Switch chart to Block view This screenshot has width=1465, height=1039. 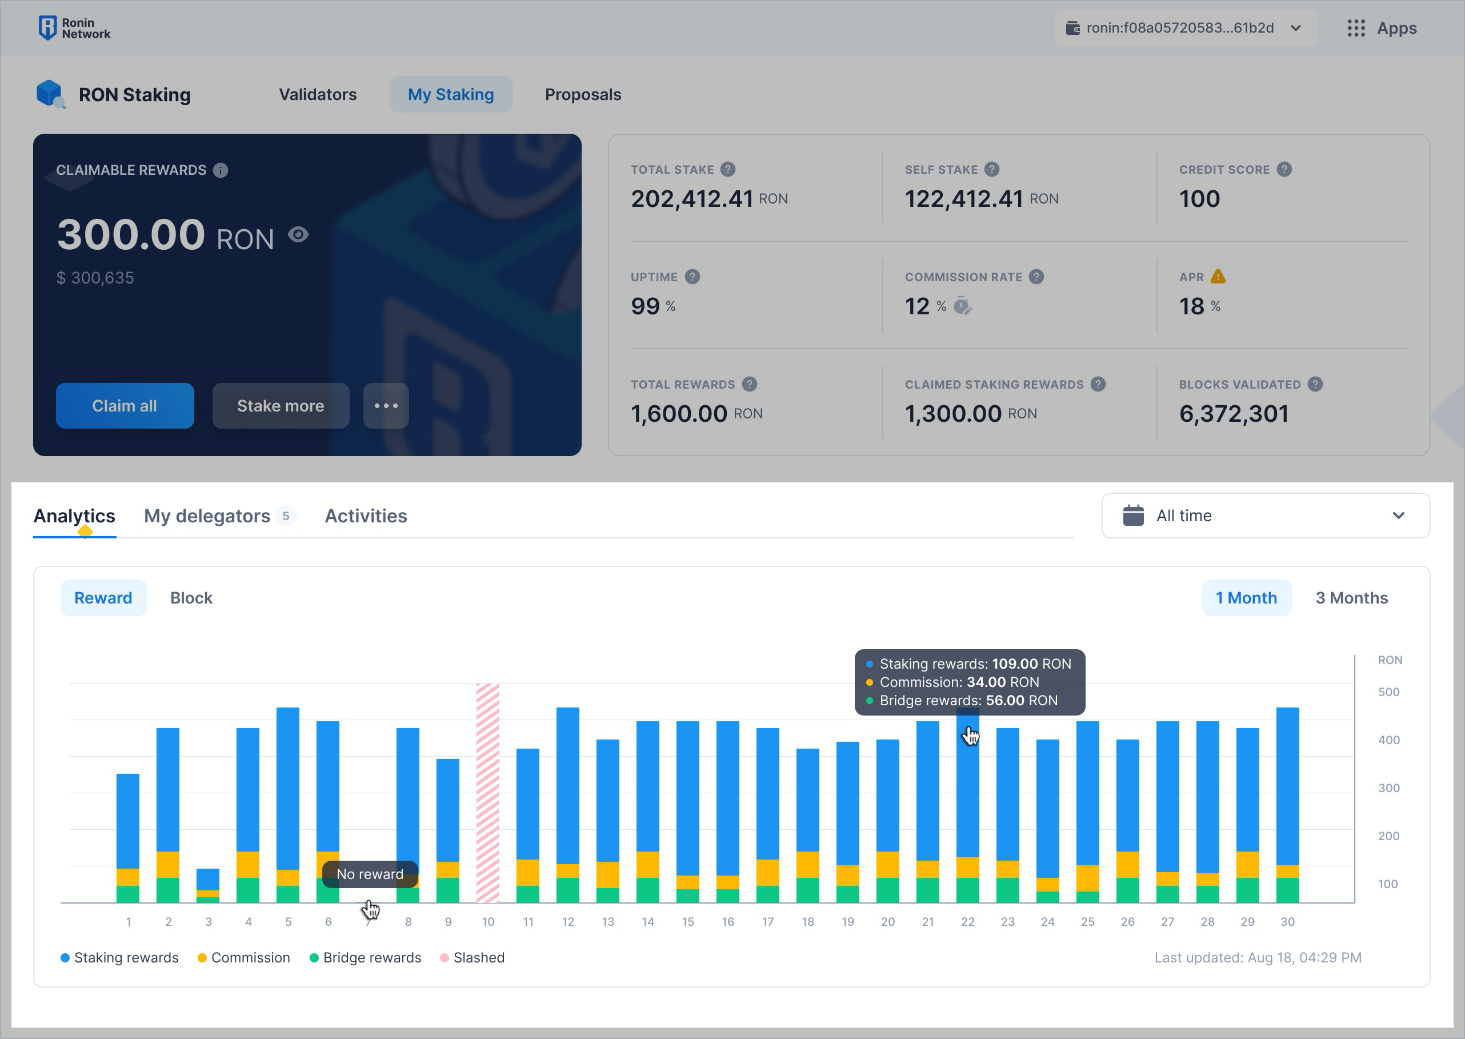[x=191, y=598]
